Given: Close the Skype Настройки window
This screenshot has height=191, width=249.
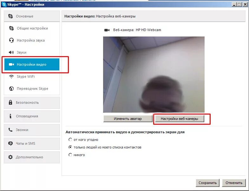Looking at the screenshot, I should (245, 4).
